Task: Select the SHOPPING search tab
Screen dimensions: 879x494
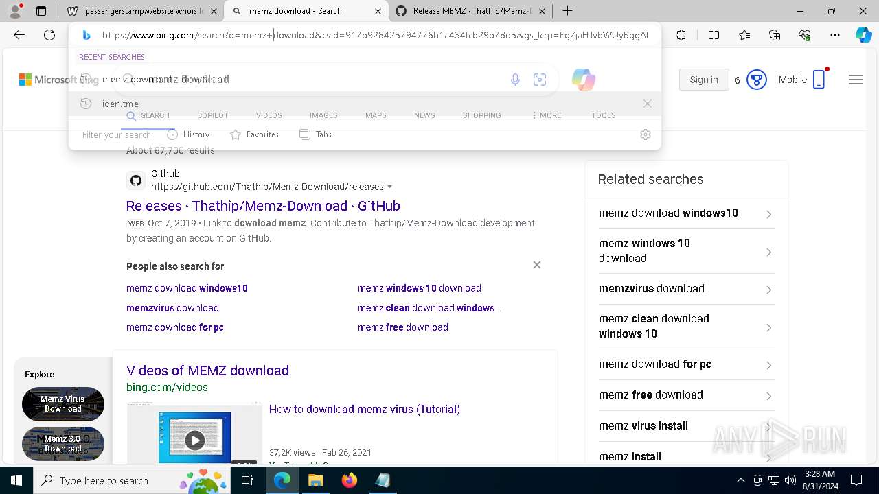Action: tap(481, 115)
